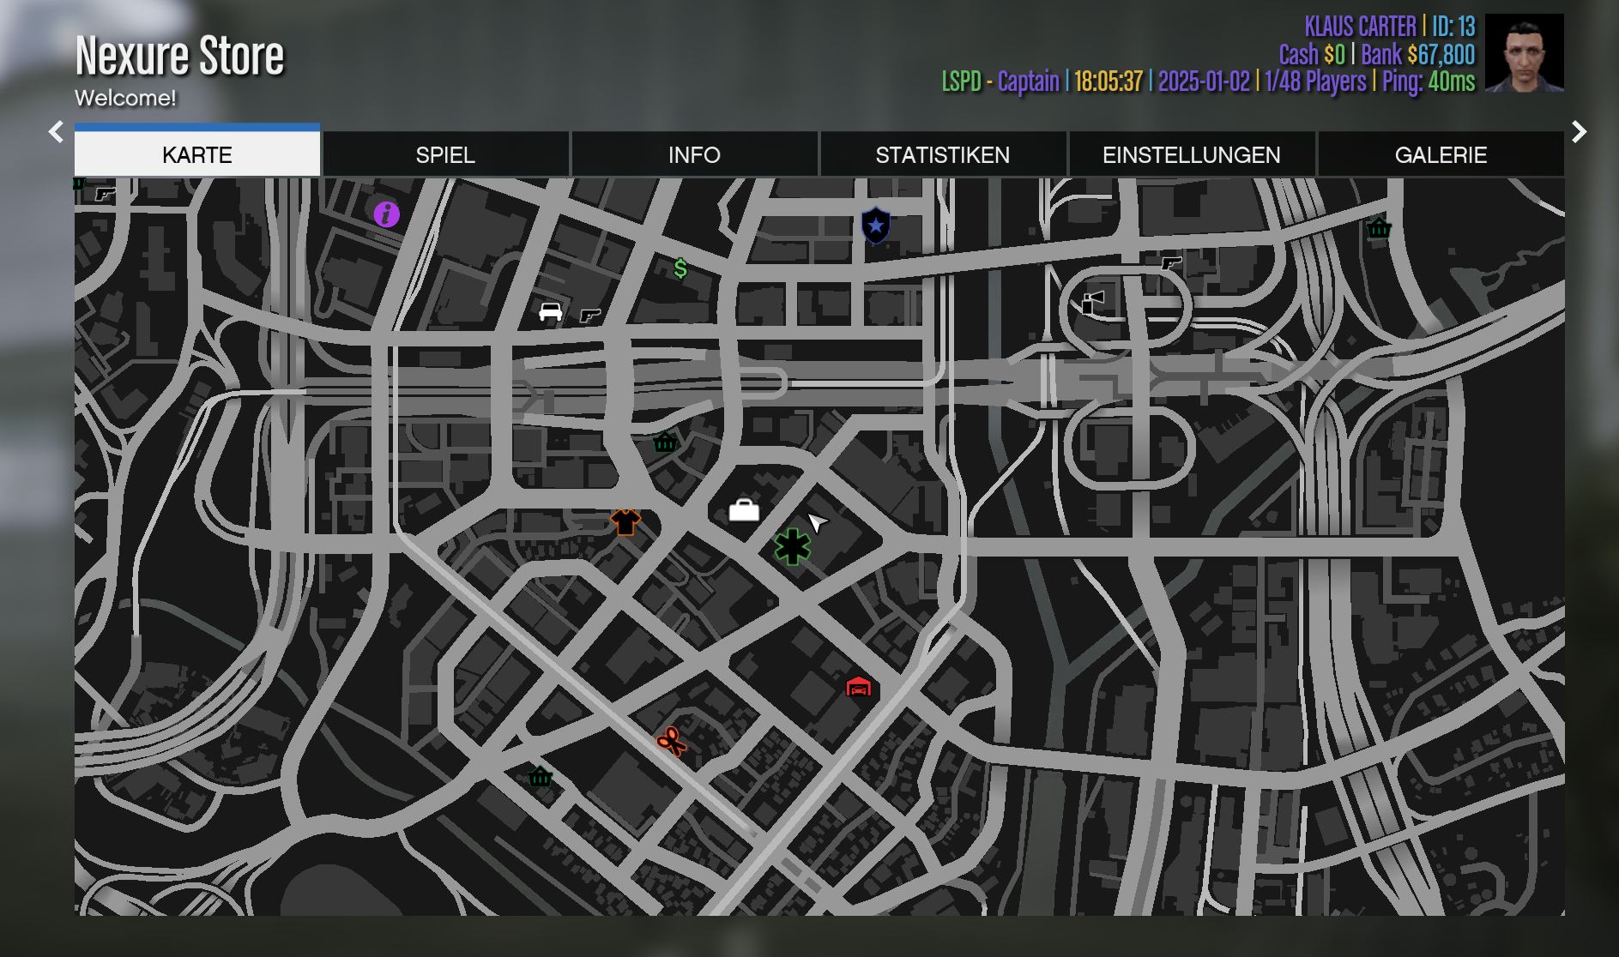Click the 18:05:37 clock text
Viewport: 1619px width, 957px height.
click(x=1109, y=81)
